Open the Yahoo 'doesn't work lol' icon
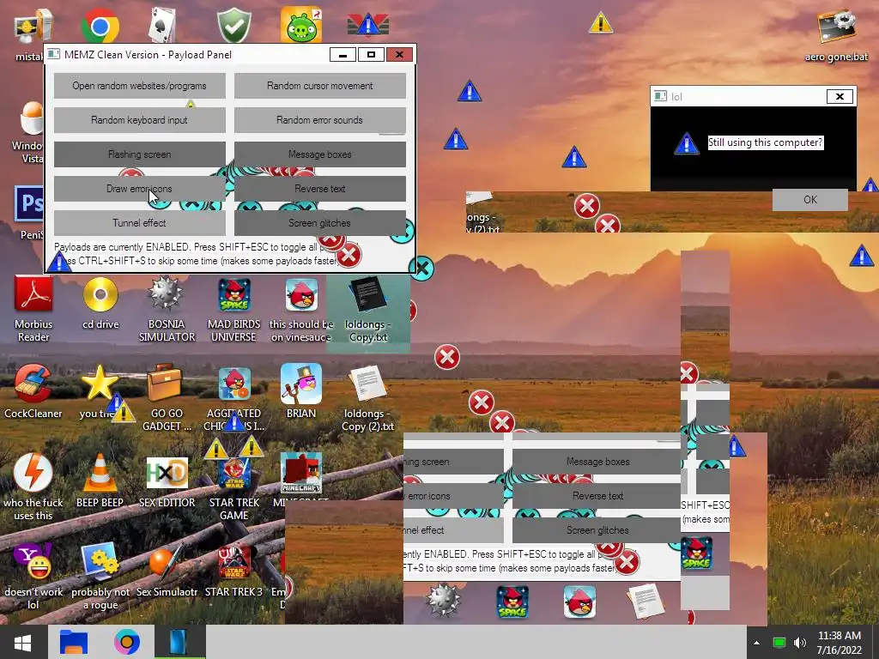This screenshot has height=659, width=879. pyautogui.click(x=33, y=576)
